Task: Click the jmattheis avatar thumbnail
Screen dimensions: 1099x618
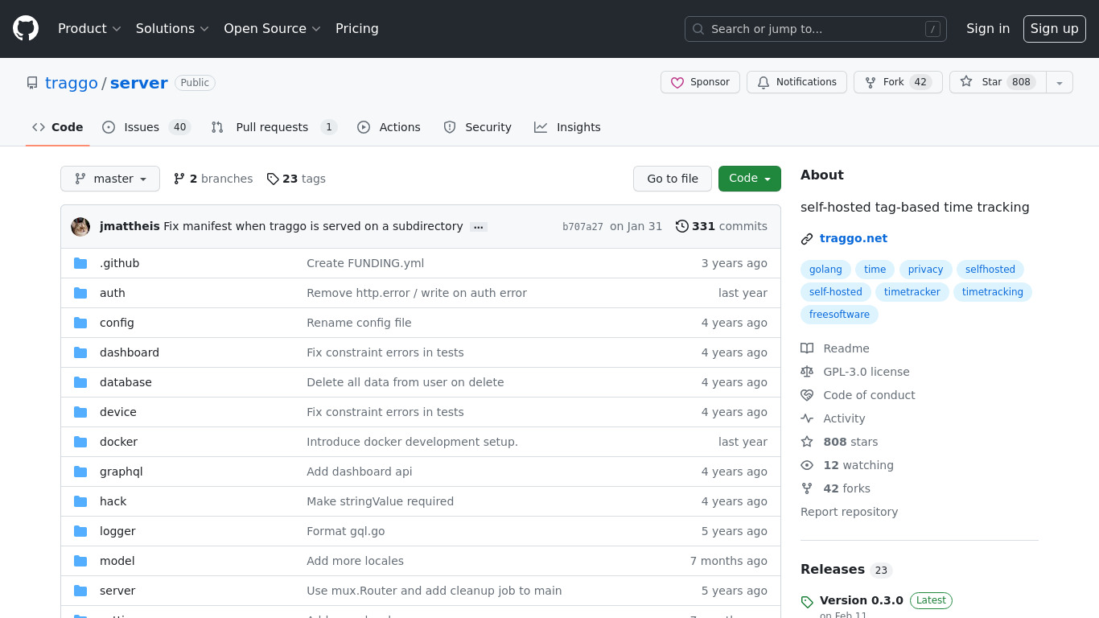Action: coord(80,227)
